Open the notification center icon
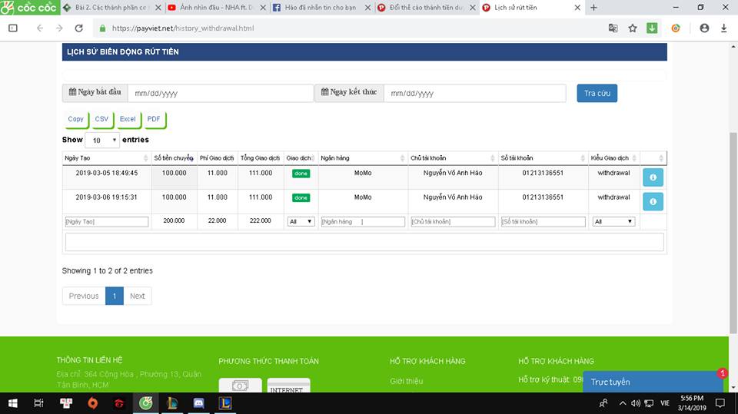Image resolution: width=738 pixels, height=414 pixels. click(x=720, y=403)
